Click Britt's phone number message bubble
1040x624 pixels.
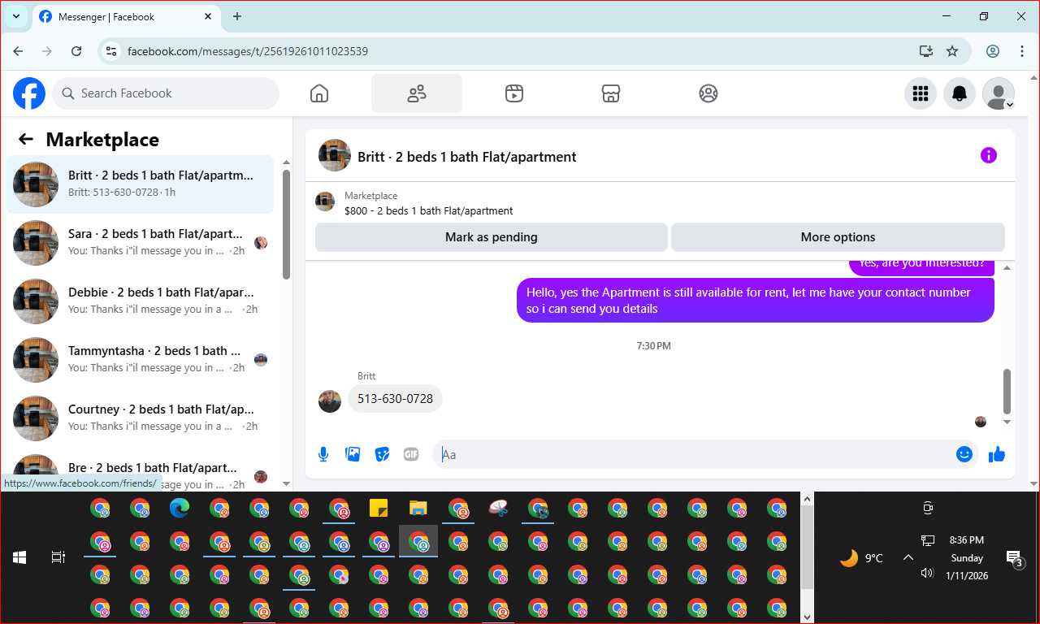395,399
